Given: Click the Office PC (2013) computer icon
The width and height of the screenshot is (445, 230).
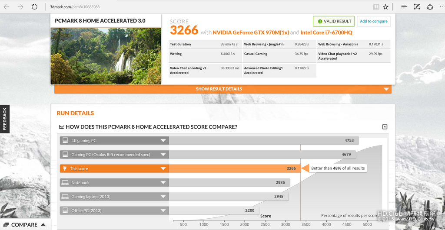Looking at the screenshot, I should coord(65,210).
